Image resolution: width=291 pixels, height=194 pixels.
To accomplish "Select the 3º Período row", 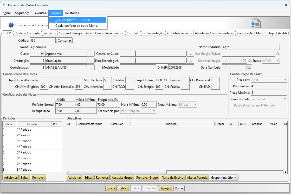I will coord(33,141).
